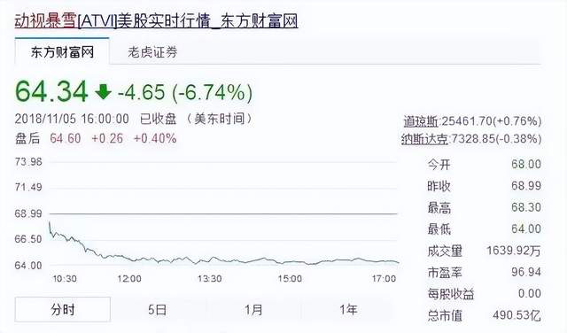Open the 道琼斯 index link
The width and height of the screenshot is (567, 333).
[421, 121]
